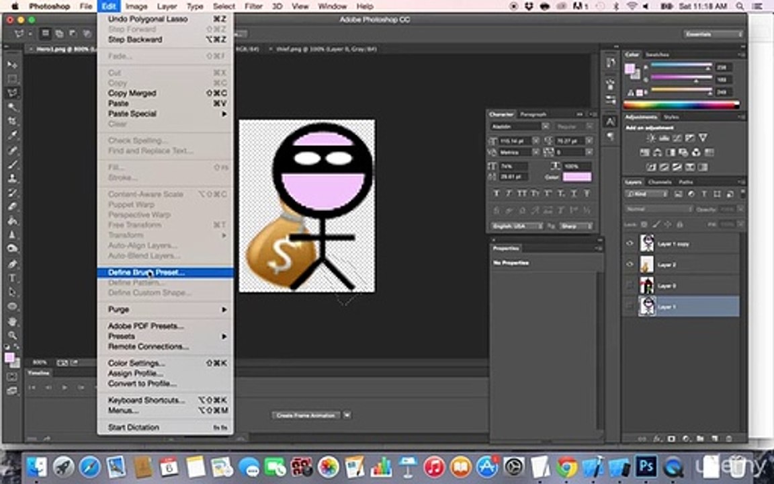Click the Levels adjustment icon
This screenshot has height=484, width=774.
coord(664,138)
